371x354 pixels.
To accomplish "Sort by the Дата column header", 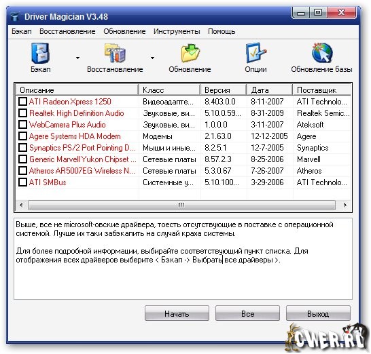I will click(x=270, y=90).
